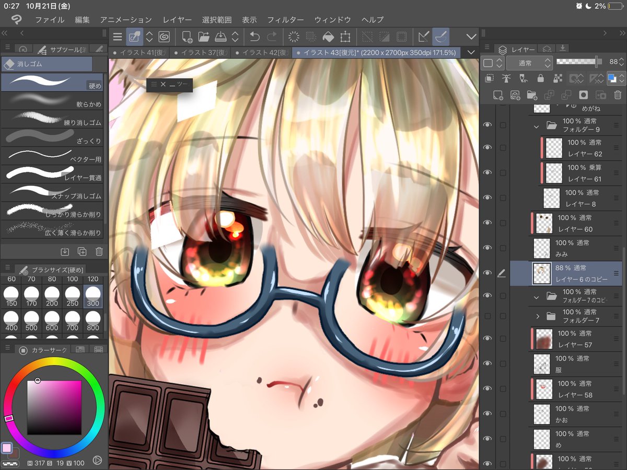Click the clear (delete) icon in command bar
The height and width of the screenshot is (470, 627).
pyautogui.click(x=294, y=37)
